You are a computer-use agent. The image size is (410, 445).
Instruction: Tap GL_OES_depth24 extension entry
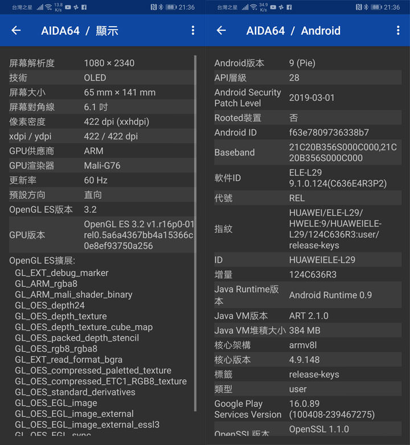point(50,306)
